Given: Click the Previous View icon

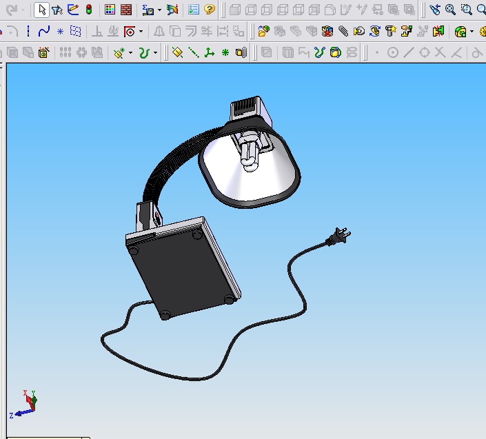Looking at the screenshot, I should 435,10.
